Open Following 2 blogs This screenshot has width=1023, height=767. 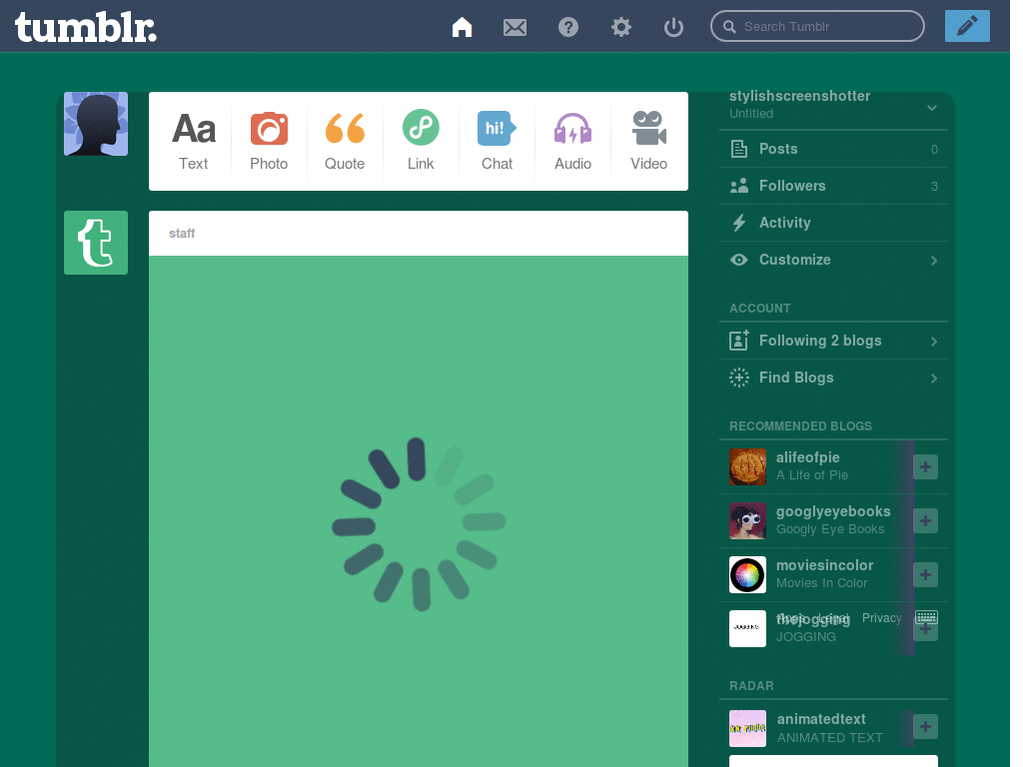point(833,341)
